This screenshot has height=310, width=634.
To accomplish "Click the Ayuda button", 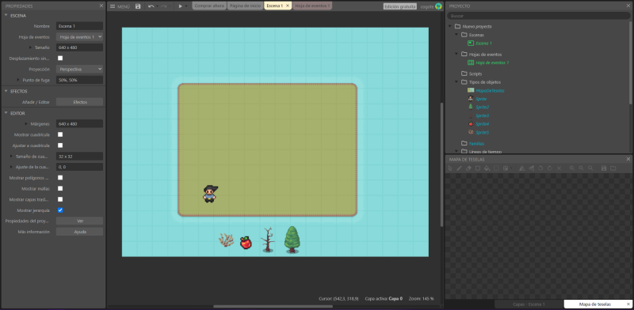I will [80, 232].
